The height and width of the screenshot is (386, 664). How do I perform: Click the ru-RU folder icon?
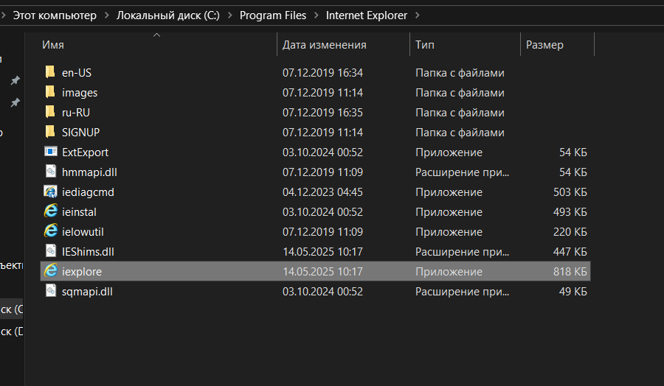pos(50,112)
